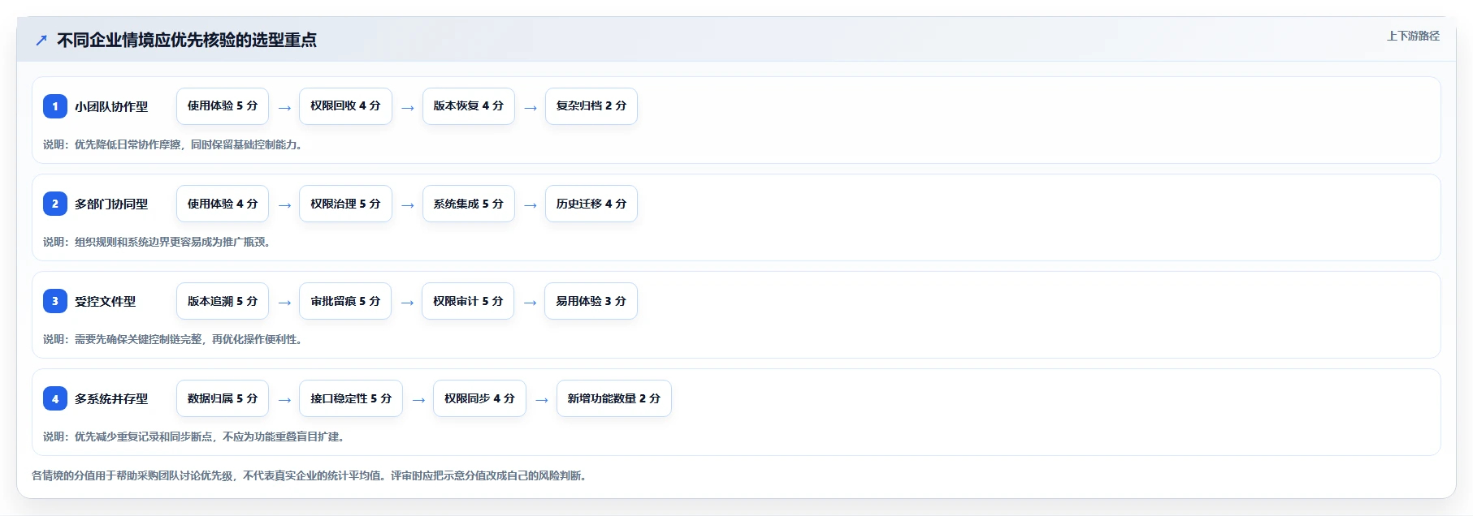The height and width of the screenshot is (516, 1473).
Task: Click the 使用体验 4 分 chip
Action: [x=223, y=204]
